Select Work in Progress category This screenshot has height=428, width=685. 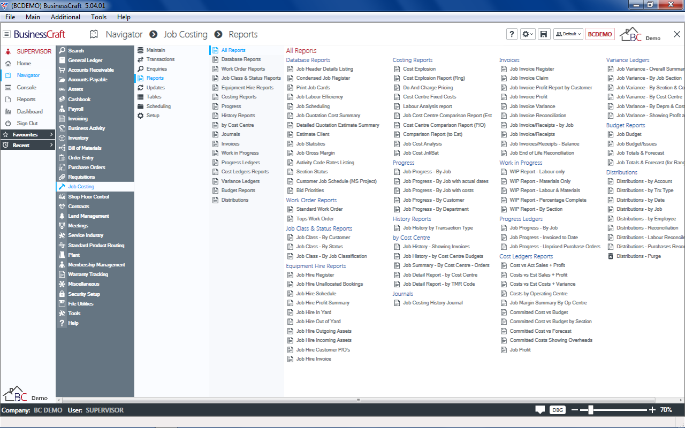240,153
